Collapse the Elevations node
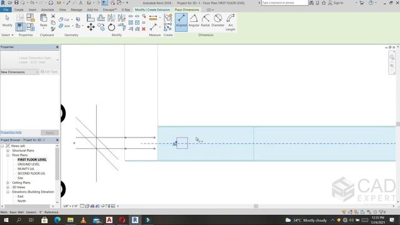400x225 pixels. [x=7, y=192]
